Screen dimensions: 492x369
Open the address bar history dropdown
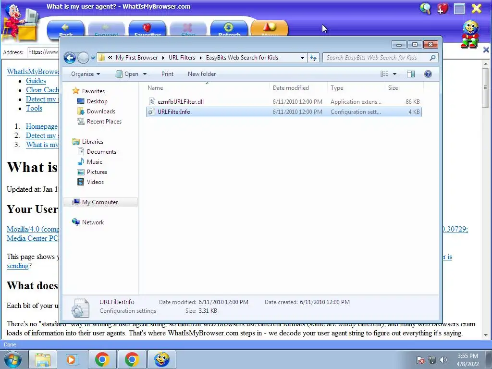coord(302,58)
